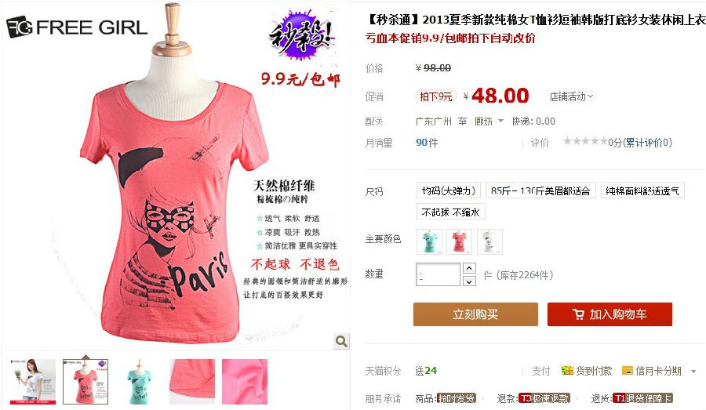View the model photo thumbnail

(33, 382)
